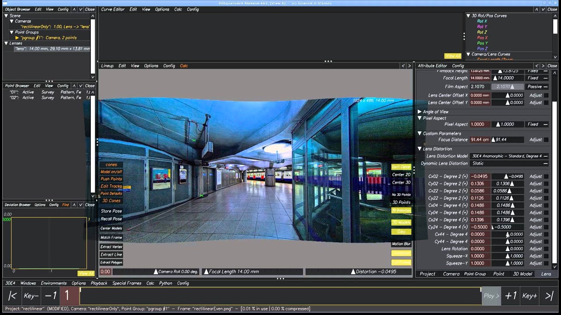Open the Python menu

point(165,283)
